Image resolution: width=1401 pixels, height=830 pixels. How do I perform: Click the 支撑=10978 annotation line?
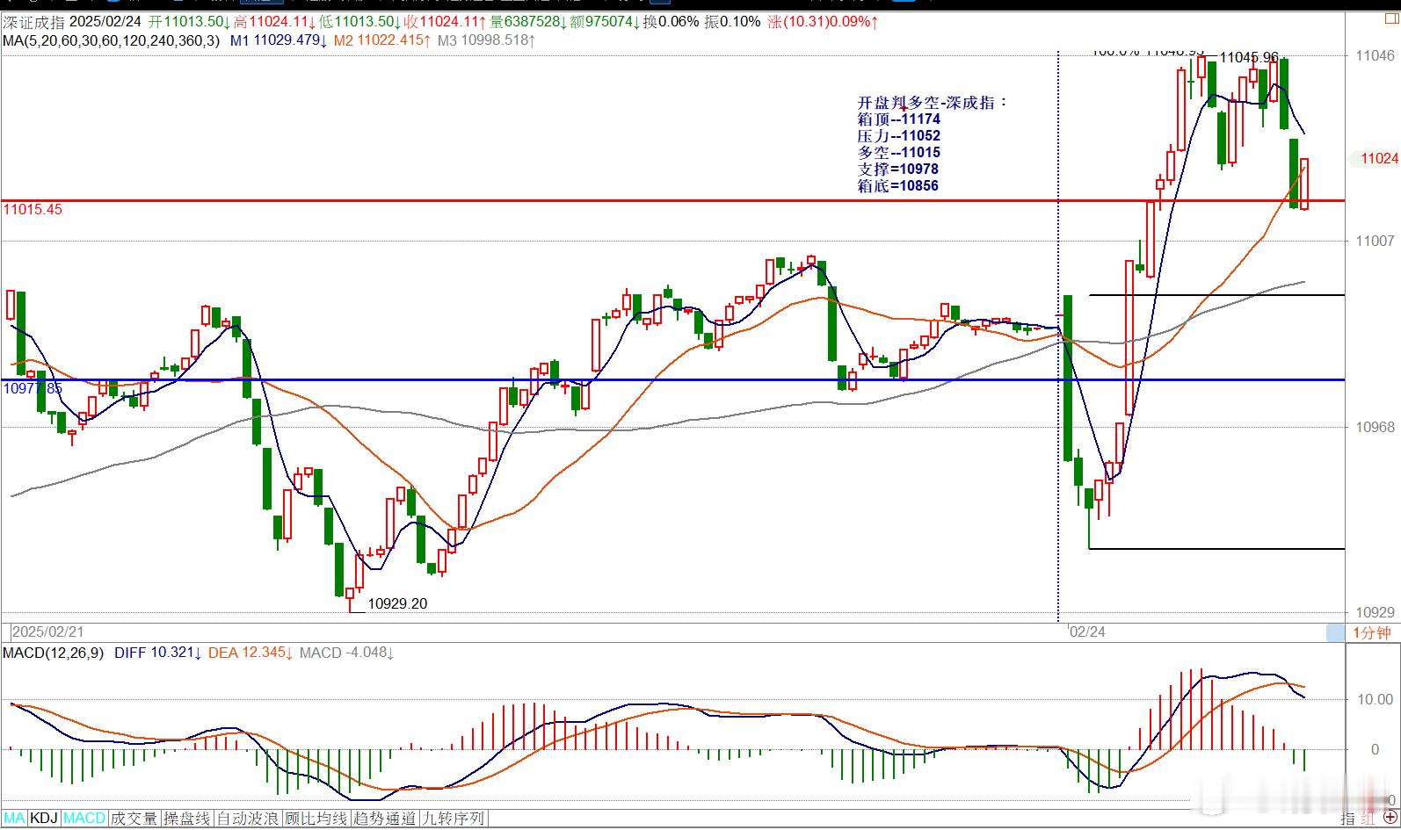897,170
